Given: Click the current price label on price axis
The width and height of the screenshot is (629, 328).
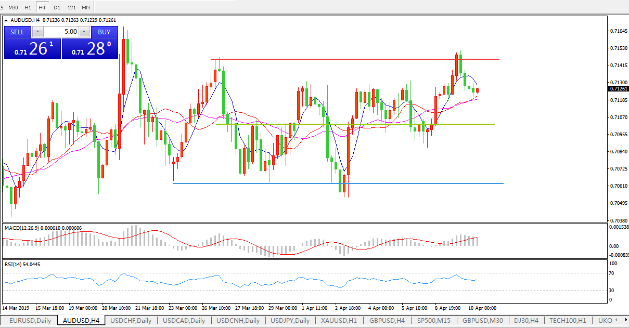Looking at the screenshot, I should [x=618, y=89].
